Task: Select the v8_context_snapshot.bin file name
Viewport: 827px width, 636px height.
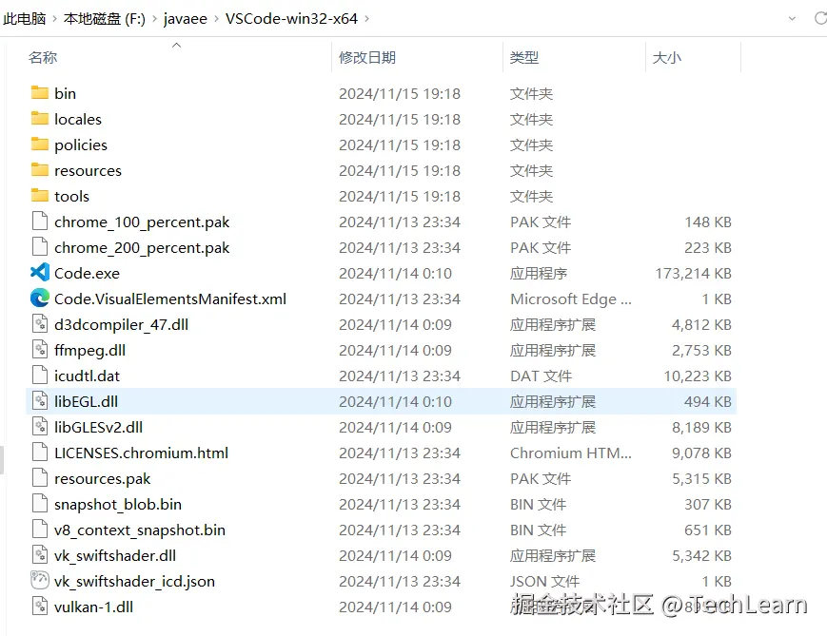Action: point(140,530)
